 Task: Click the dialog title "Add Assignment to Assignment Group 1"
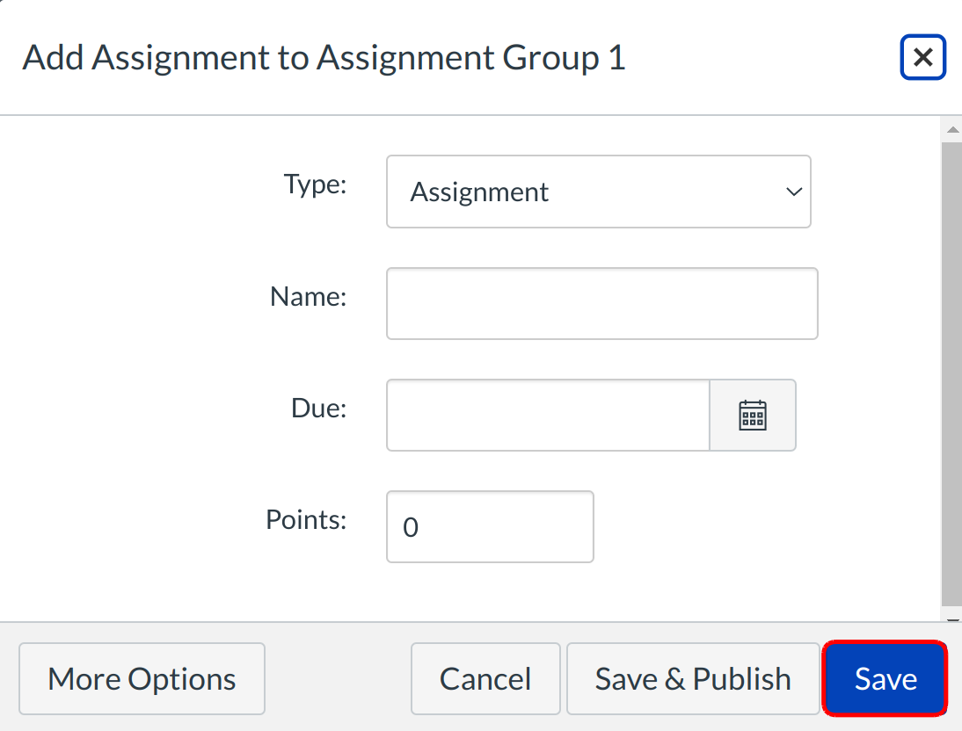[324, 58]
